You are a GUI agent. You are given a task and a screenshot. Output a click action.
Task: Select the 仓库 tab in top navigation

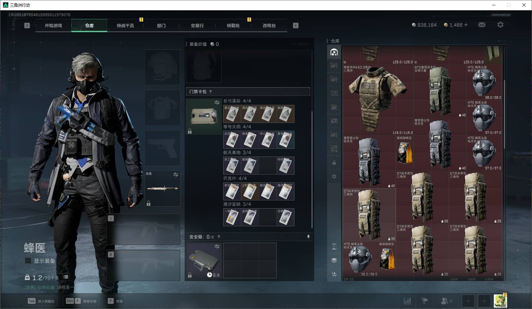click(89, 26)
